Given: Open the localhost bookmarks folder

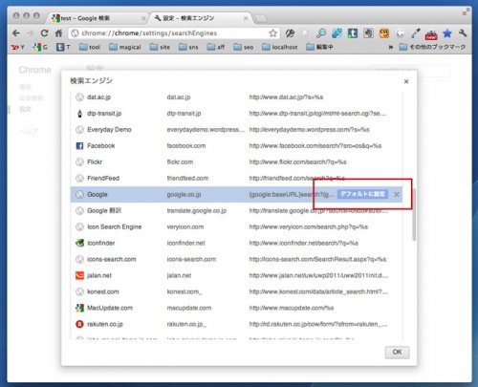Looking at the screenshot, I should [x=280, y=47].
